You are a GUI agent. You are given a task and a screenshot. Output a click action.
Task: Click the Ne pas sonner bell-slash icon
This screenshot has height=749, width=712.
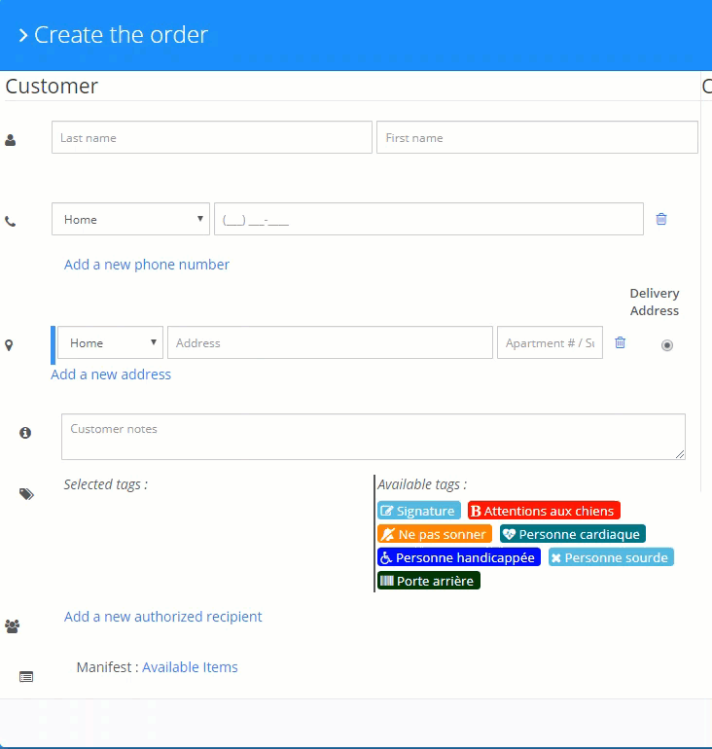pyautogui.click(x=388, y=534)
